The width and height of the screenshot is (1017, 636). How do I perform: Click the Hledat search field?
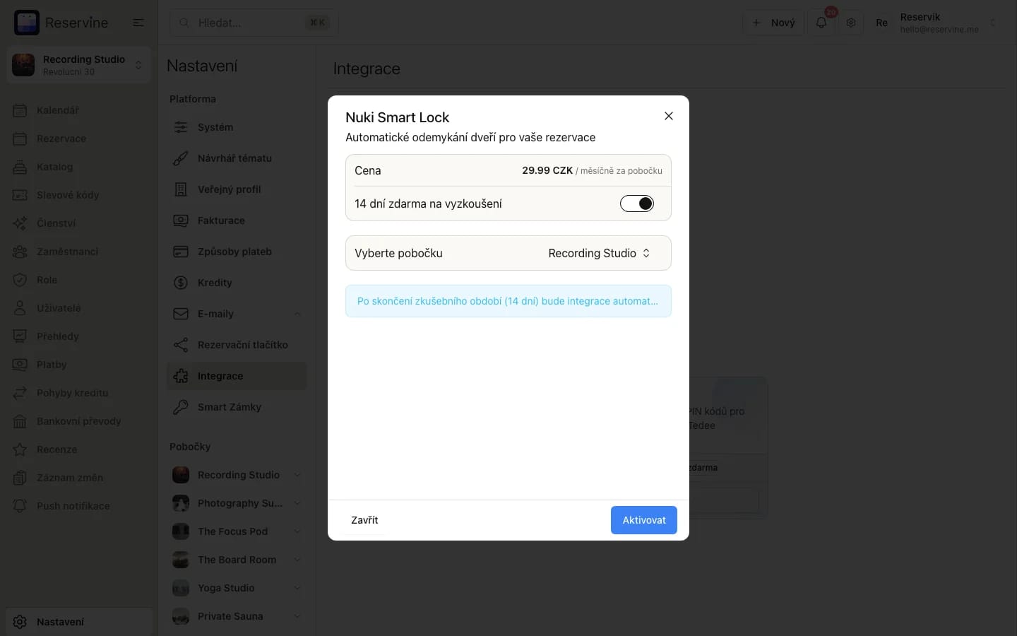(x=254, y=23)
